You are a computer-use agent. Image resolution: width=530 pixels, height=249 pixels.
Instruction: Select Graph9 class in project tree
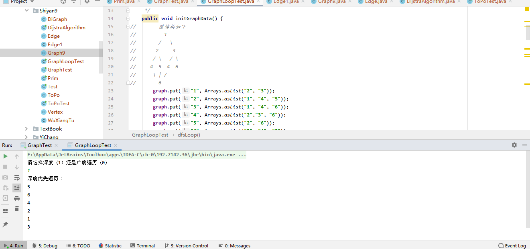56,53
